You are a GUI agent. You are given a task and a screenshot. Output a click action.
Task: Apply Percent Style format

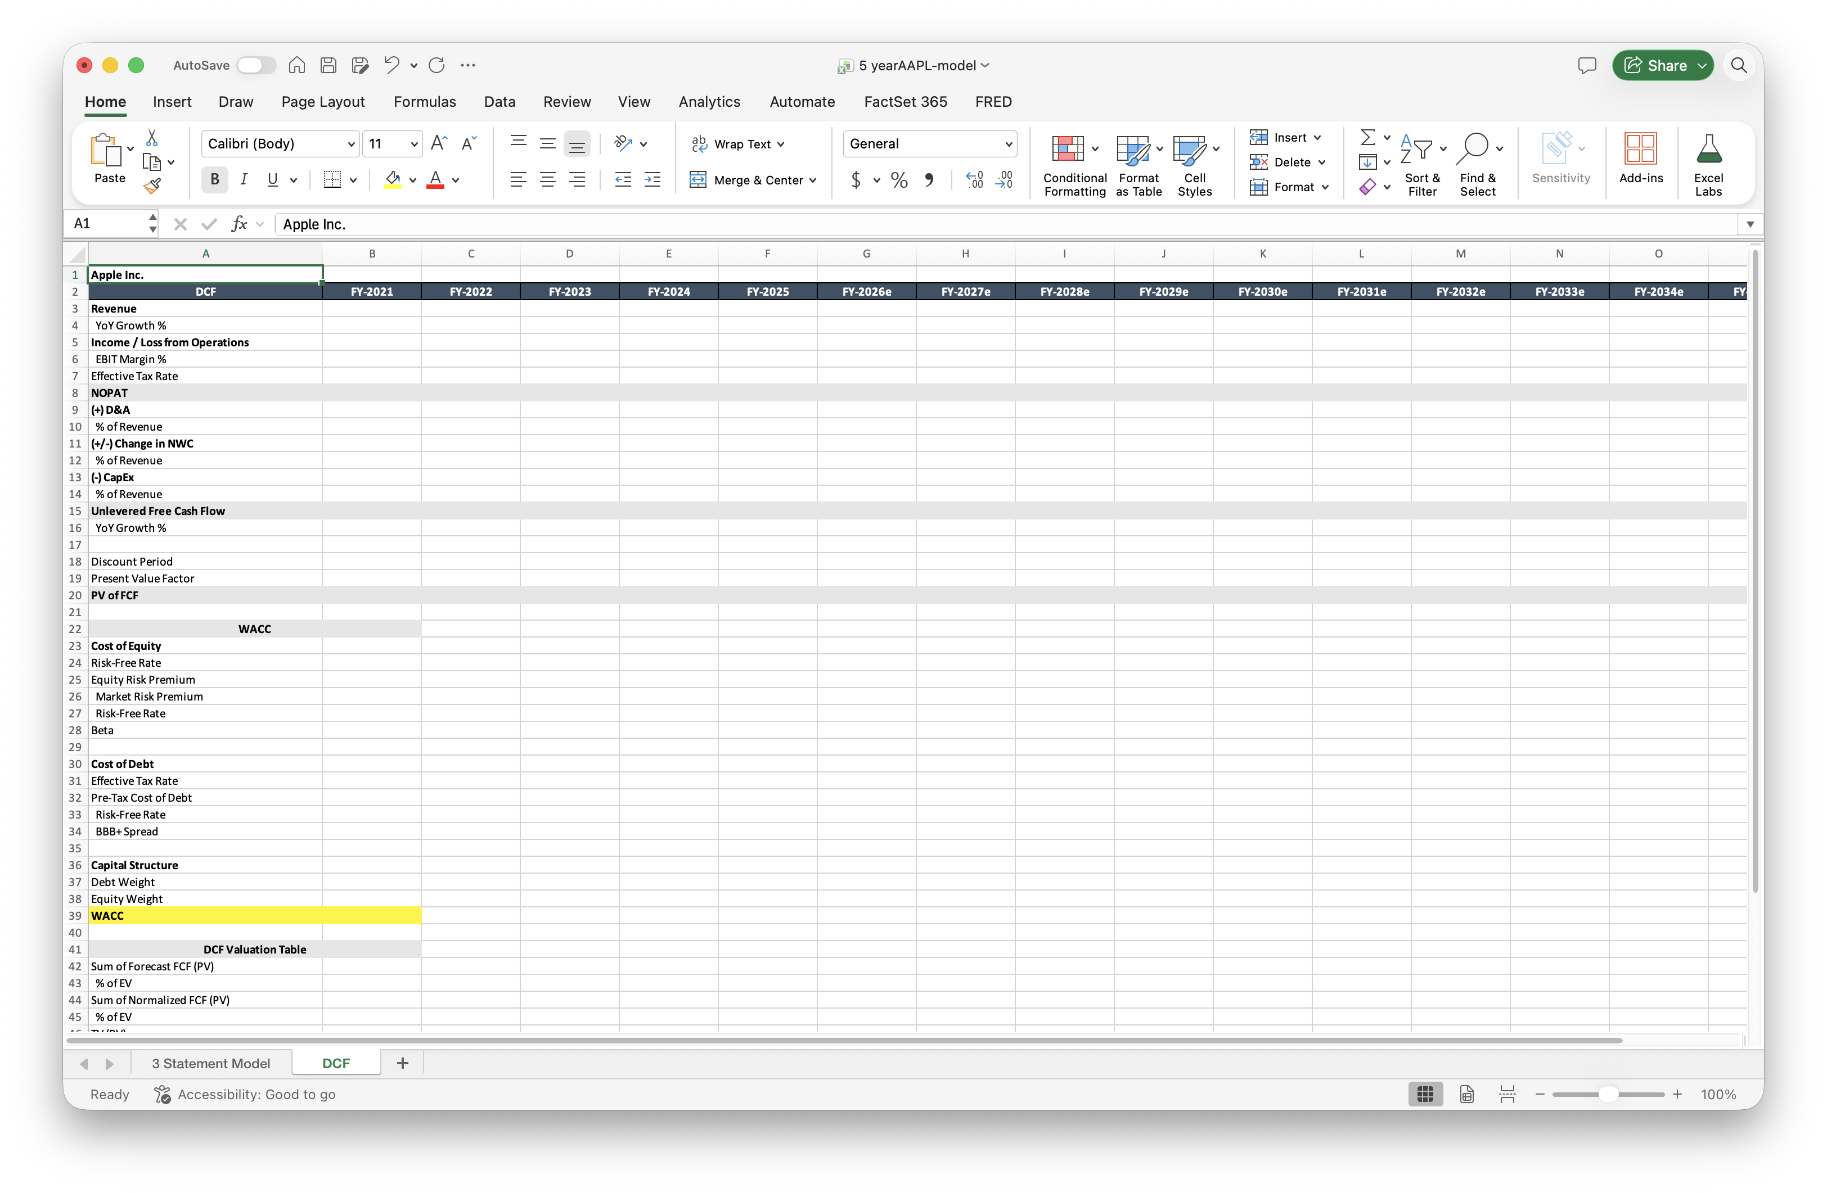pos(899,179)
